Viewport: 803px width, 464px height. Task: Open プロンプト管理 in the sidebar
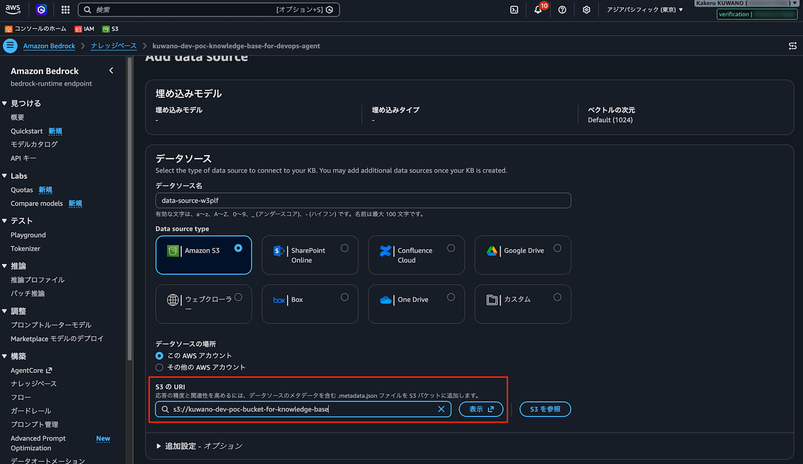coord(35,424)
